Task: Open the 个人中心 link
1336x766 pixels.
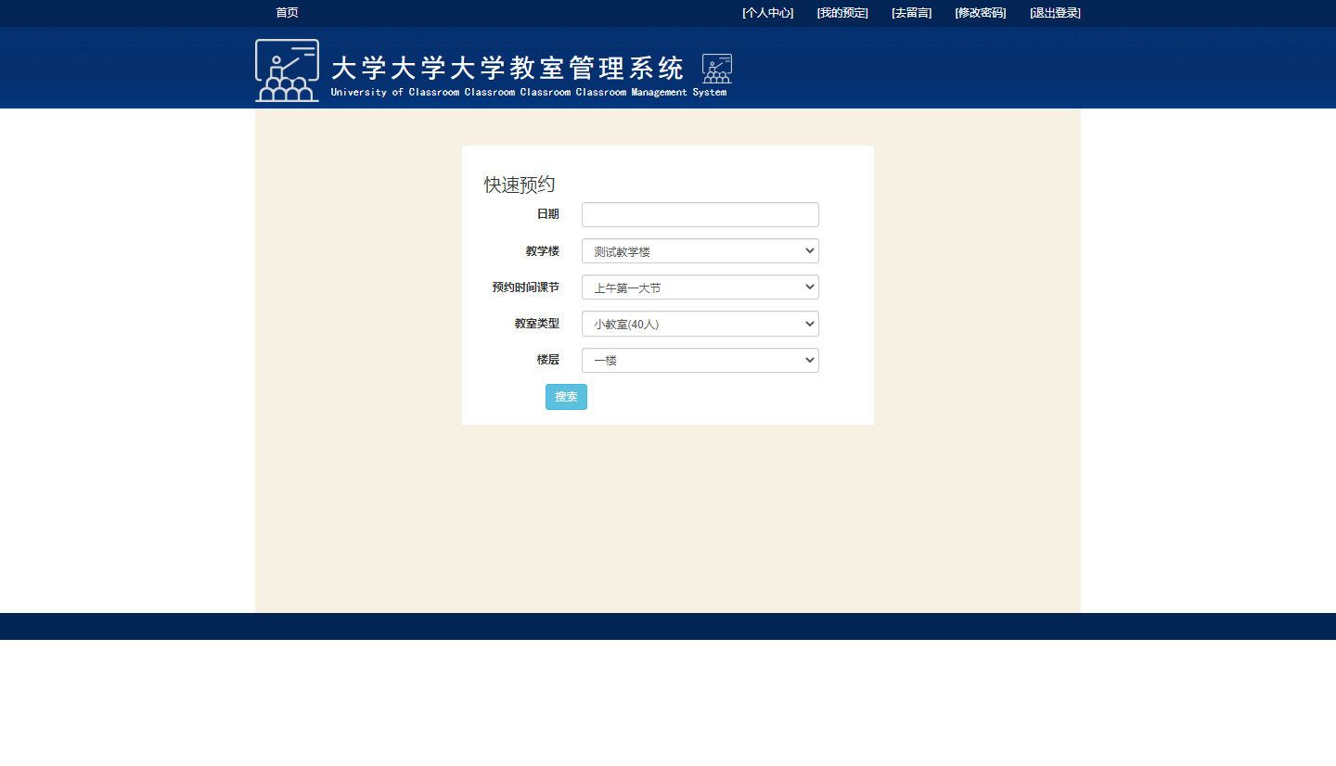Action: coord(768,13)
